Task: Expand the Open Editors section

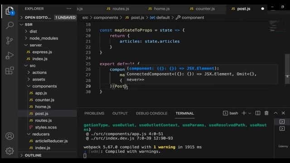Action: (21, 17)
